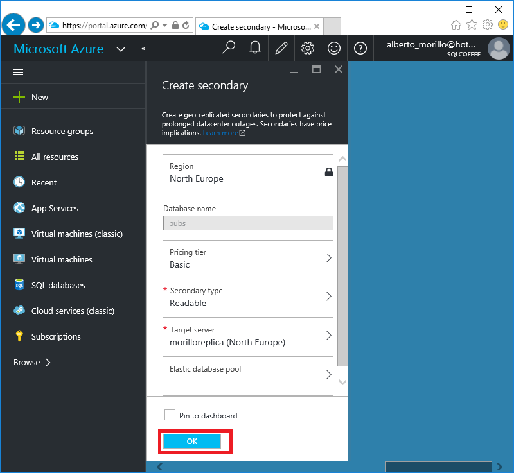This screenshot has height=473, width=514.
Task: Click the Cloud services (classic) icon
Action: tap(19, 311)
